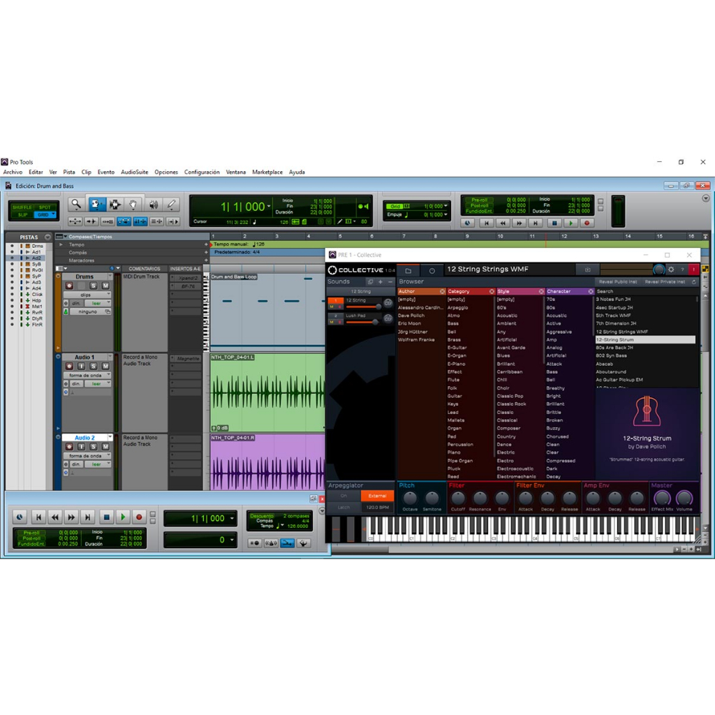Open Grid value dropdown in toolbar

pos(445,206)
